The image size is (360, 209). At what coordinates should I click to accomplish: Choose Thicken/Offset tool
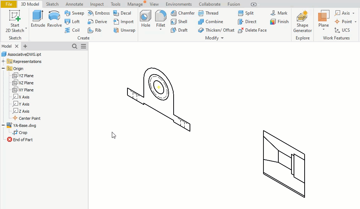(216, 30)
